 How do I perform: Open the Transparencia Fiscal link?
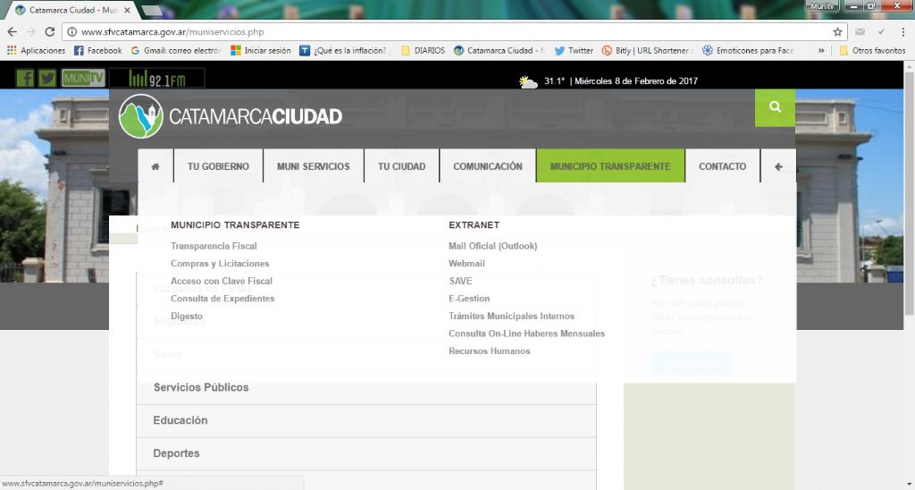click(x=214, y=246)
